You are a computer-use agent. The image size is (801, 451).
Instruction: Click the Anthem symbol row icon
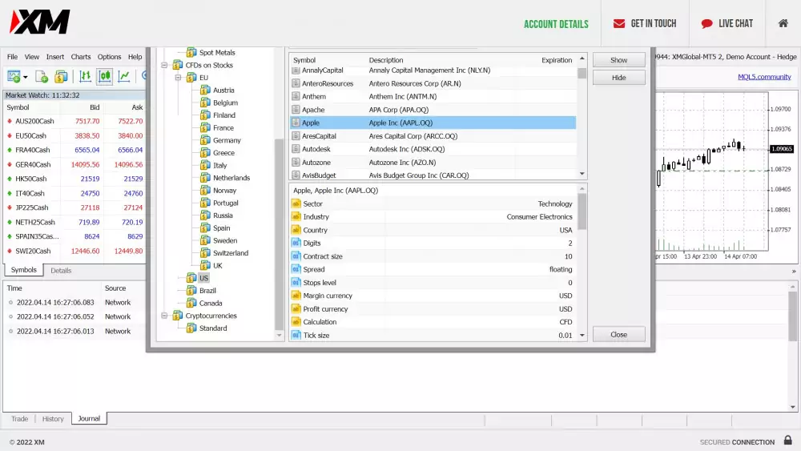(x=296, y=97)
